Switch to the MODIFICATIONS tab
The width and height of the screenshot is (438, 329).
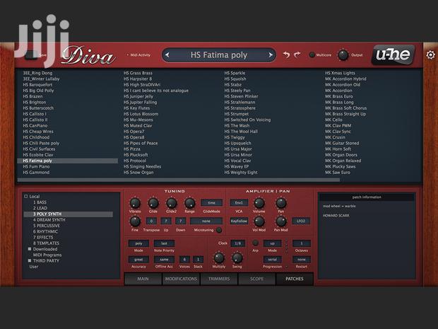coord(181,279)
